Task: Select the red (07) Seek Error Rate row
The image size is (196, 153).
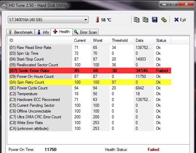Action: [90, 71]
